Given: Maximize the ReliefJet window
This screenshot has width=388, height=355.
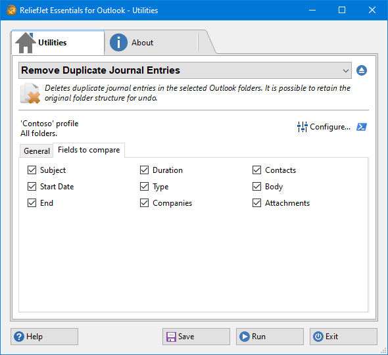Looking at the screenshot, I should 342,10.
